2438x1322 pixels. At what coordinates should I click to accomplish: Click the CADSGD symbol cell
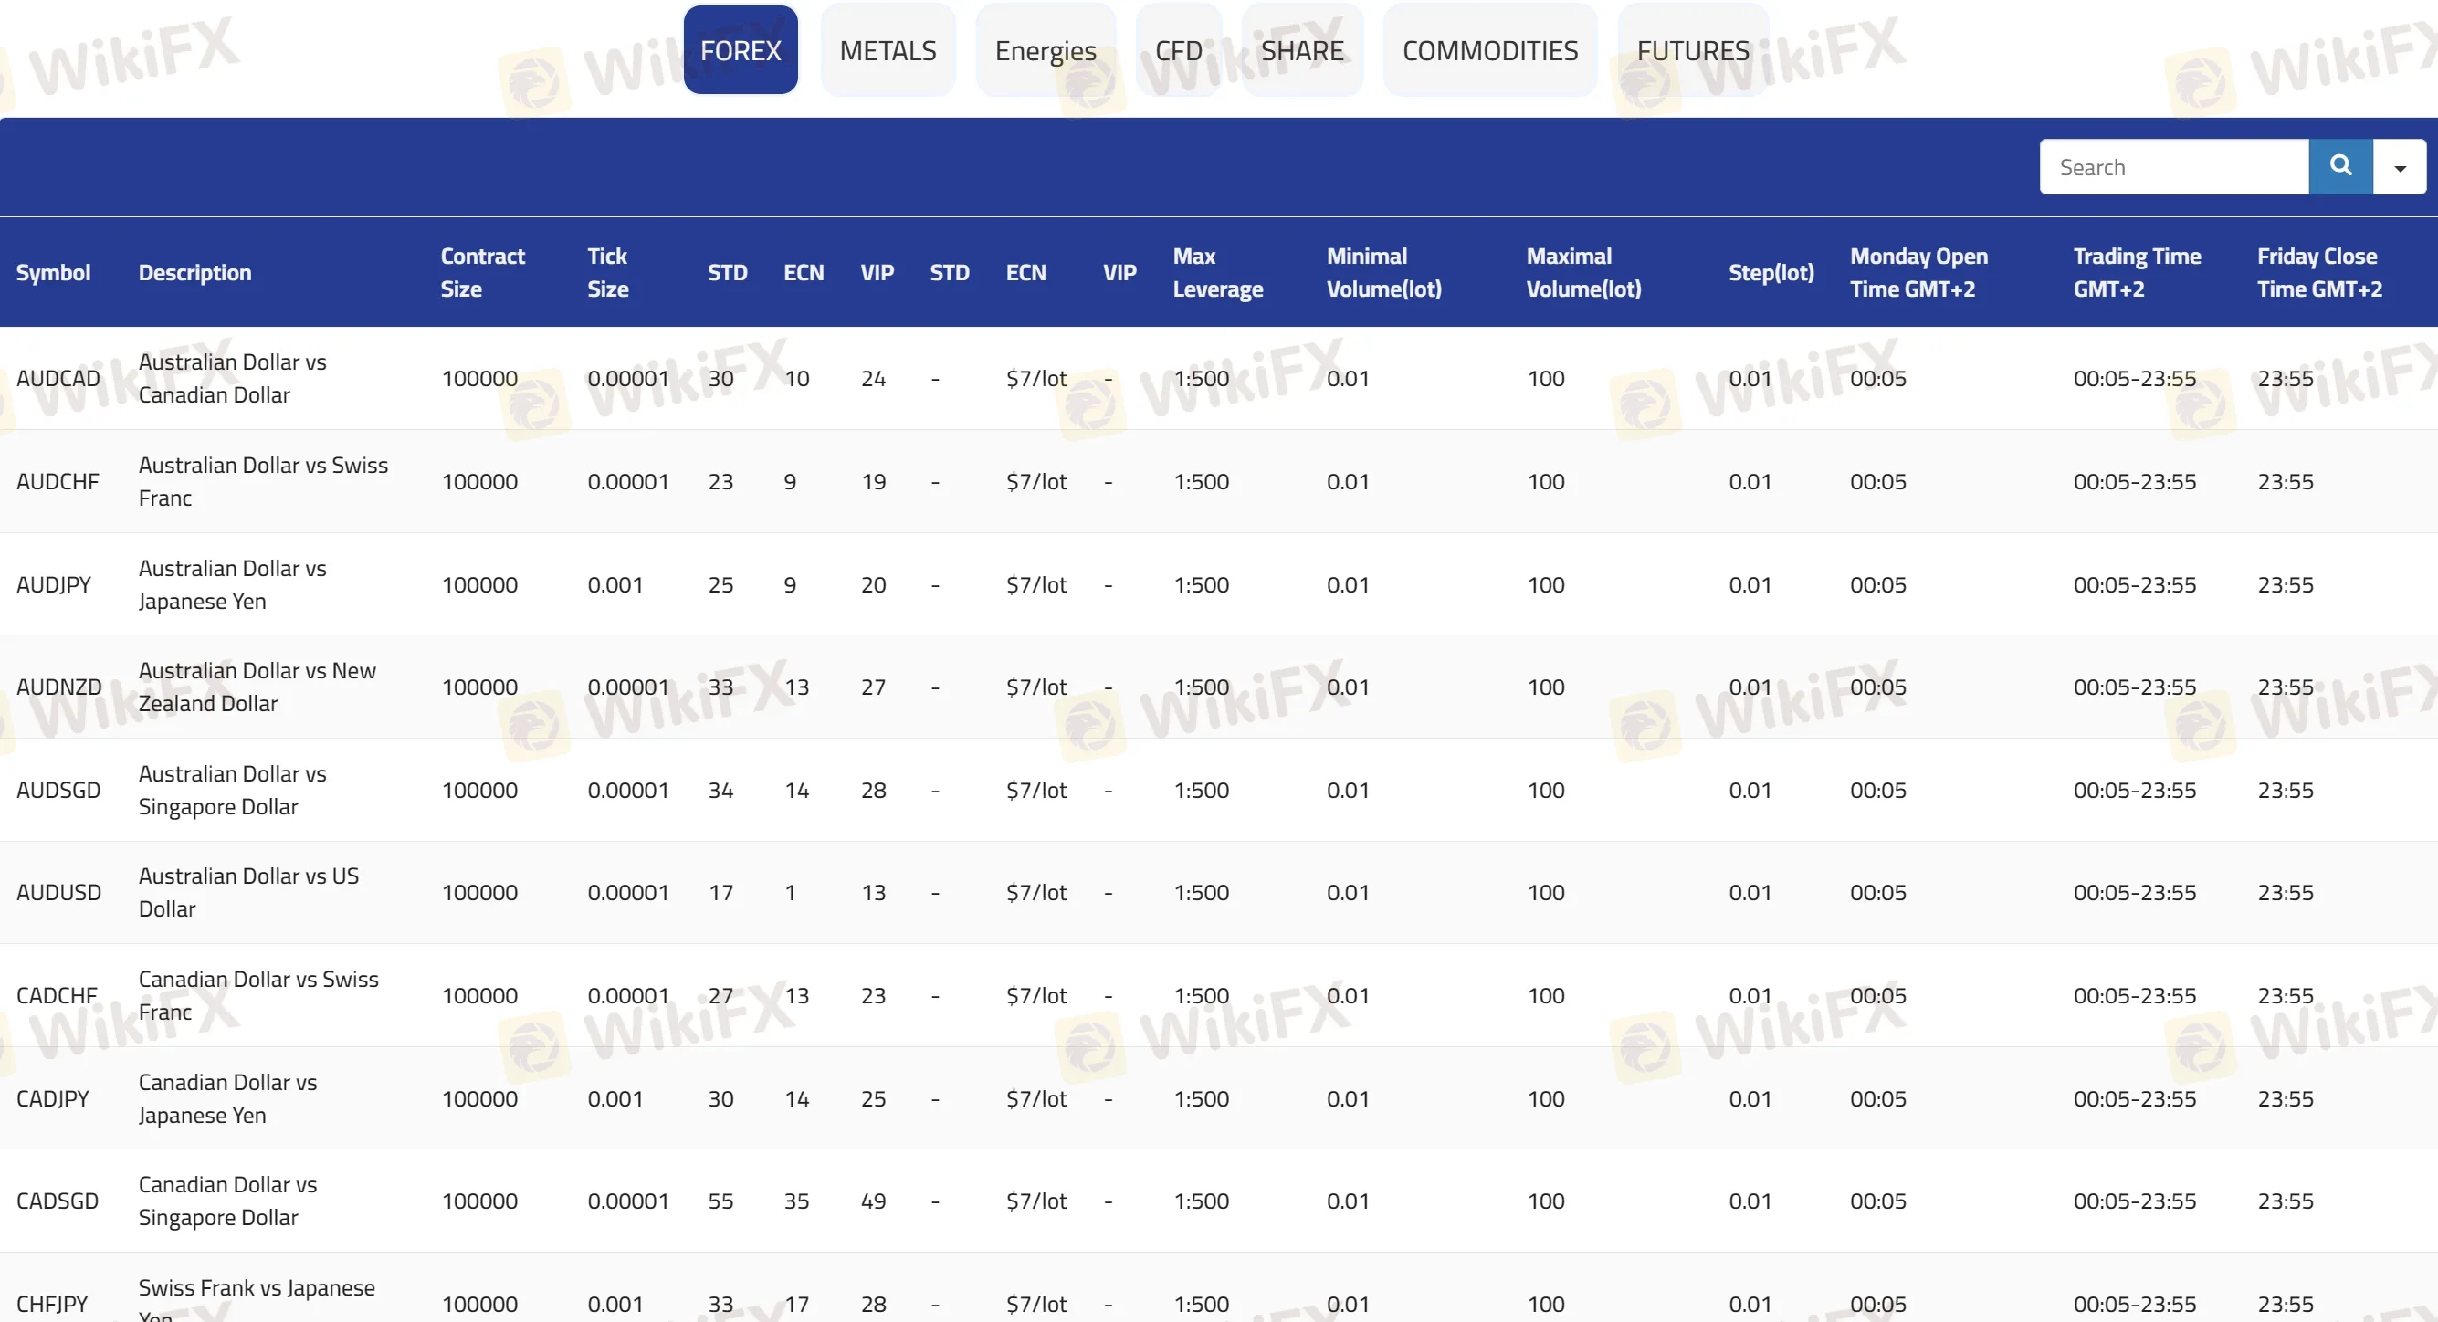(x=58, y=1201)
